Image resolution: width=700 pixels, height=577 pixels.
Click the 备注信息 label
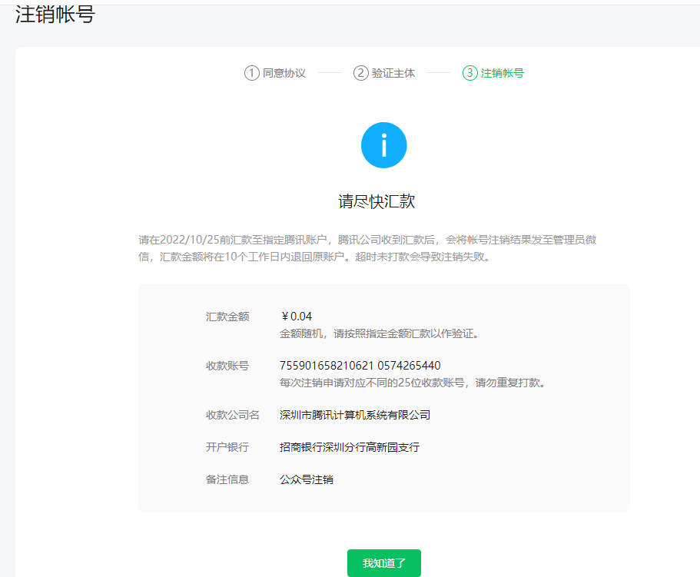[x=227, y=479]
